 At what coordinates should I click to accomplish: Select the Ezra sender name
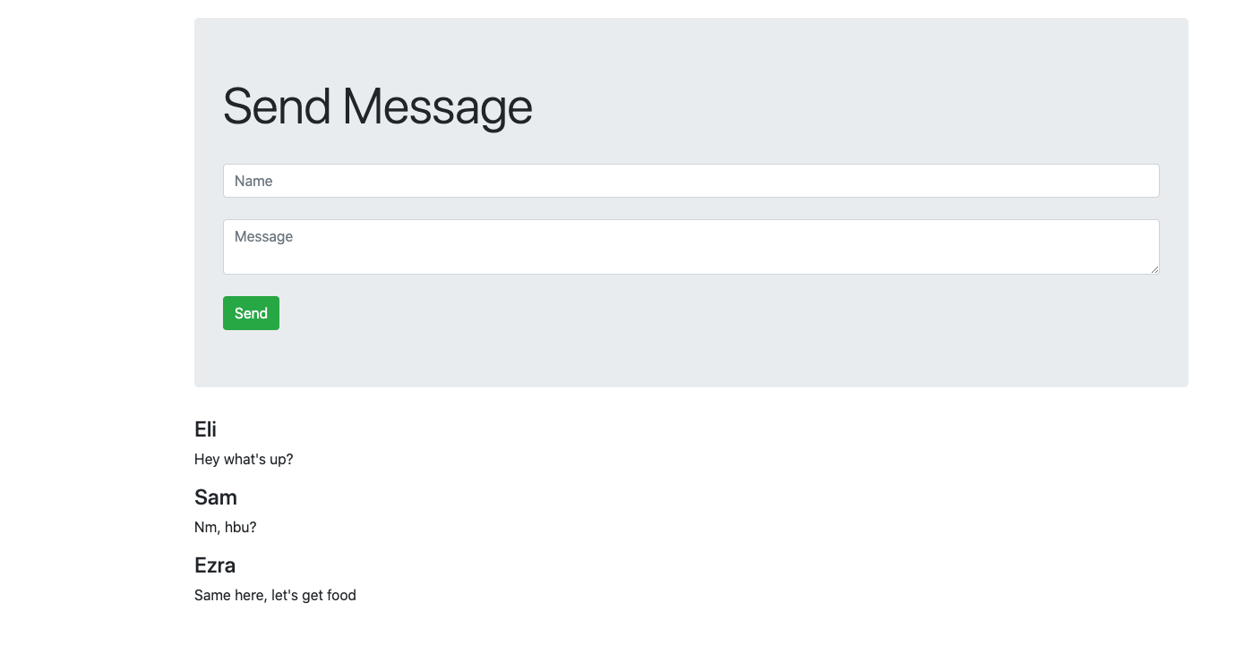pos(215,565)
